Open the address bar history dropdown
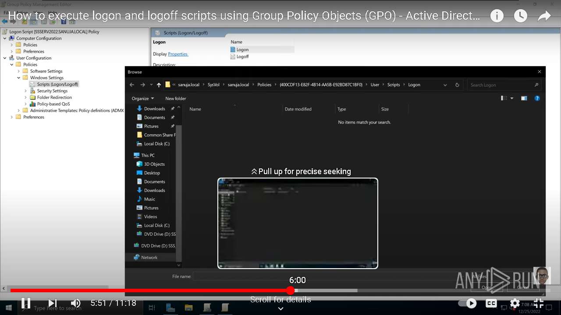This screenshot has width=561, height=315. pyautogui.click(x=445, y=85)
